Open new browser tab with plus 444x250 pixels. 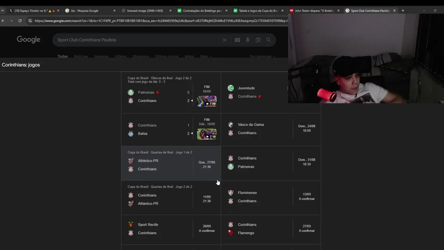click(403, 11)
